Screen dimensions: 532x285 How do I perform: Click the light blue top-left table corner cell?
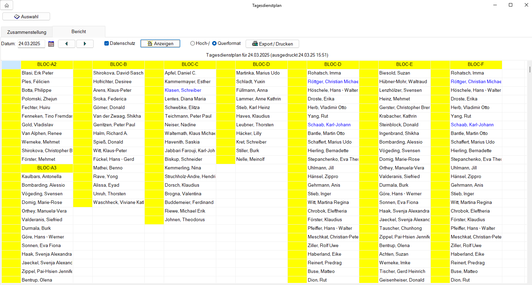[11, 65]
